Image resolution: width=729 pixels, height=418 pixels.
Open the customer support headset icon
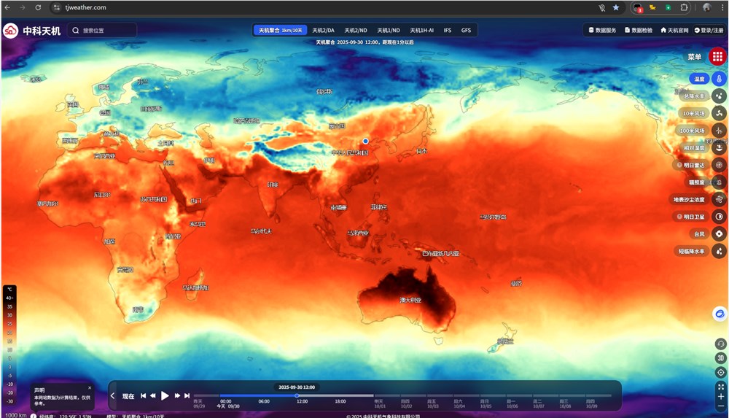(x=720, y=344)
